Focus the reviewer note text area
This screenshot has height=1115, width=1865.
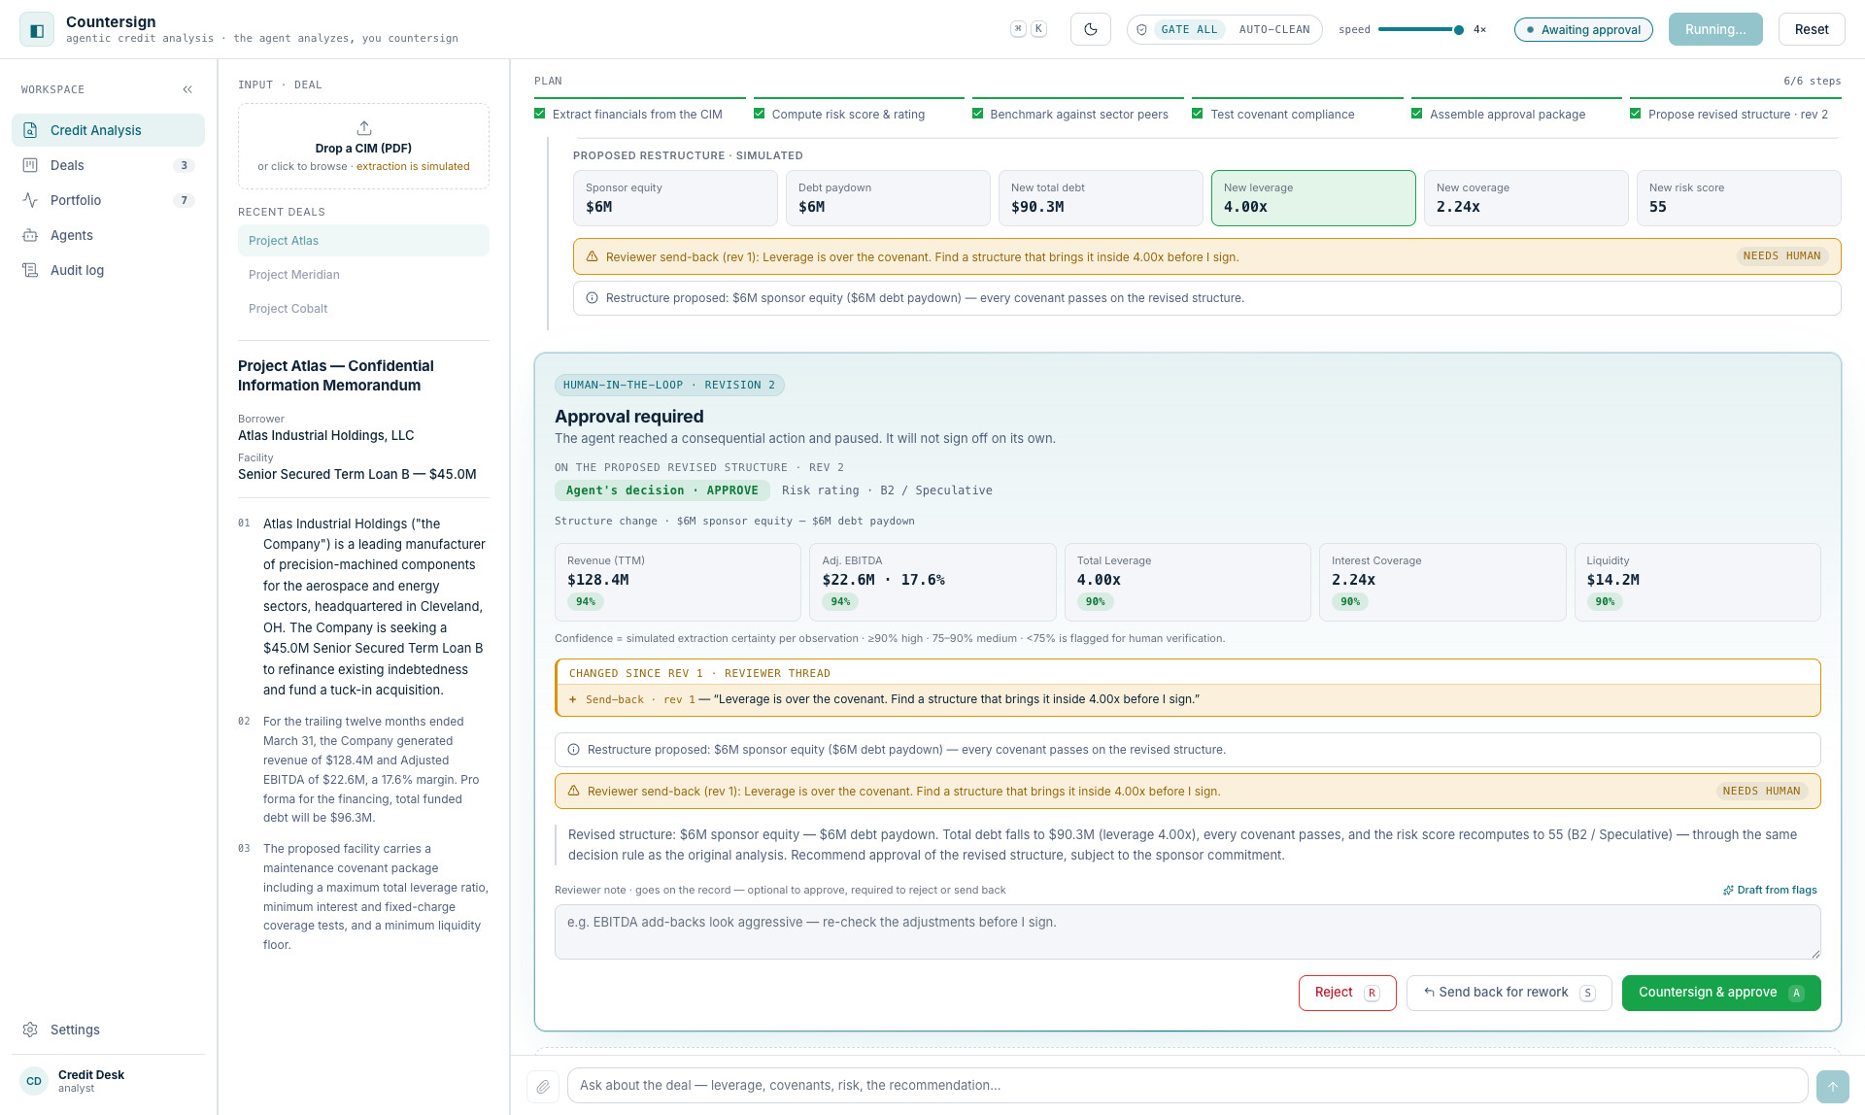pyautogui.click(x=1187, y=932)
